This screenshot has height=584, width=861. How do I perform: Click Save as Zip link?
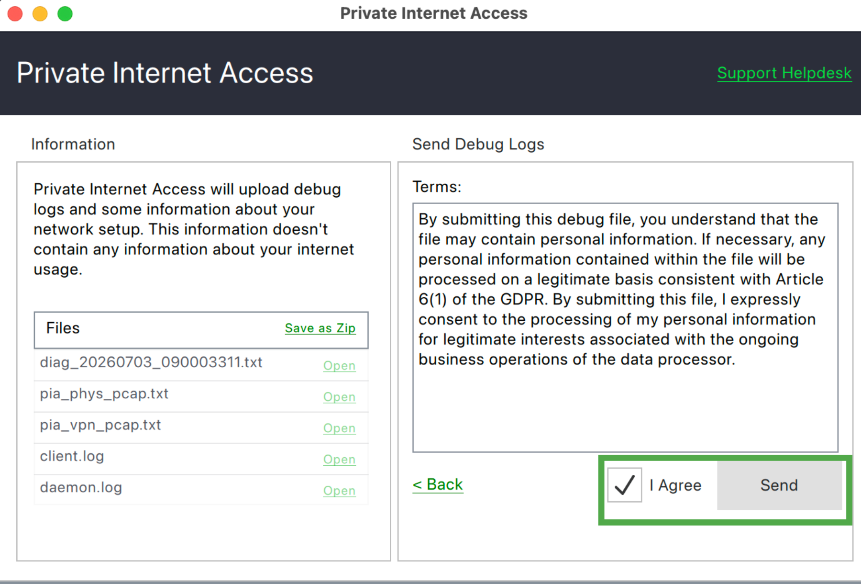320,328
